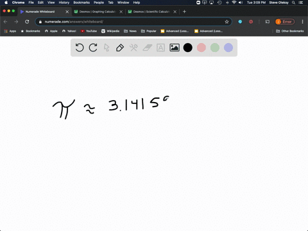Click the Tue 3:09 PM clock
Image resolution: width=308 pixels, height=231 pixels.
(256, 3)
